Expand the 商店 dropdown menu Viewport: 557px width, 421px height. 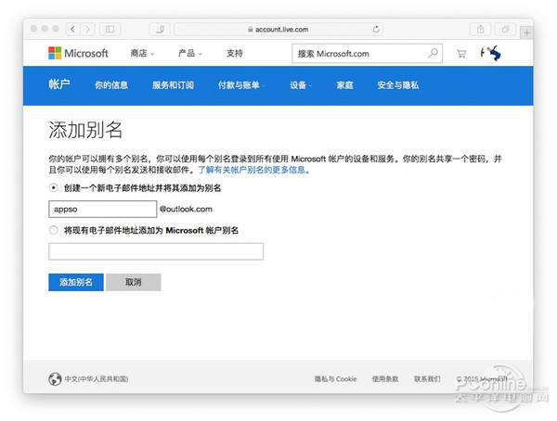pos(142,53)
